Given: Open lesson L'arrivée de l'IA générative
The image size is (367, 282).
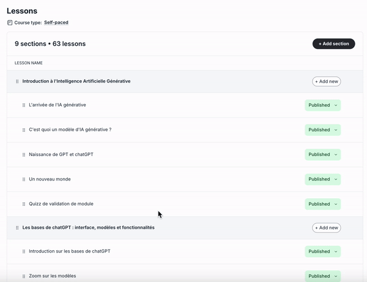Looking at the screenshot, I should [57, 105].
